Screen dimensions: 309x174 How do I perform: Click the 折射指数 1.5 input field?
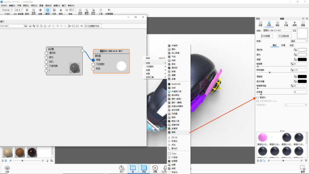coord(300,70)
